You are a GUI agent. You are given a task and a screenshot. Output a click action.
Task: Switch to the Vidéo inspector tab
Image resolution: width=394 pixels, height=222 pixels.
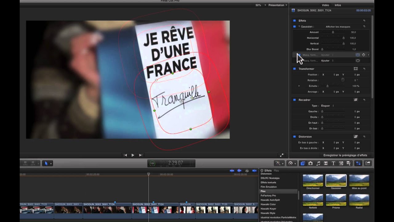[325, 5]
